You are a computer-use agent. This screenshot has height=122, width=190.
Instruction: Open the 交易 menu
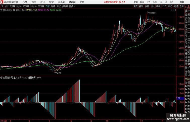(82, 2)
